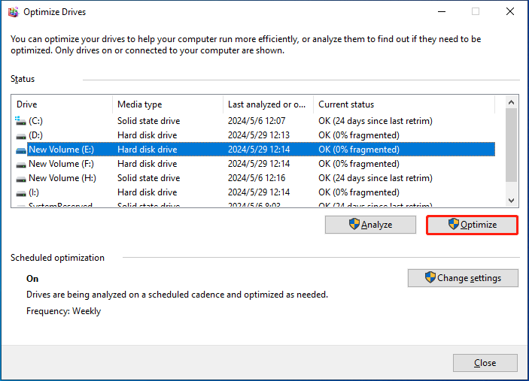Click the D: drive icon
Image resolution: width=529 pixels, height=381 pixels.
(21, 136)
